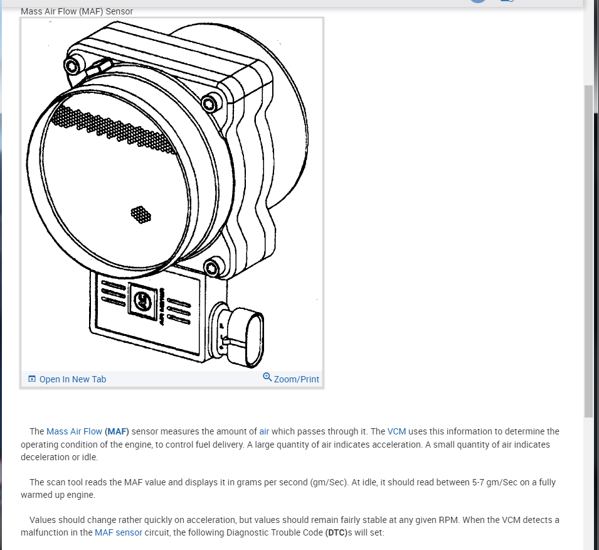Open the blue 'air' hyperlink

[264, 431]
